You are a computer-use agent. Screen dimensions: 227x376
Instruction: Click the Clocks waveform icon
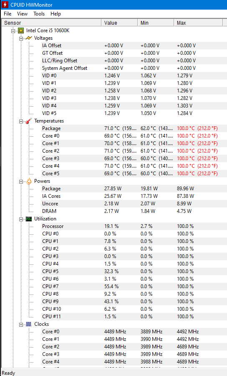(29, 324)
